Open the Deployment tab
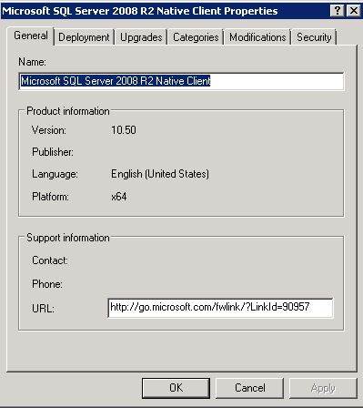The width and height of the screenshot is (363, 408). (84, 37)
